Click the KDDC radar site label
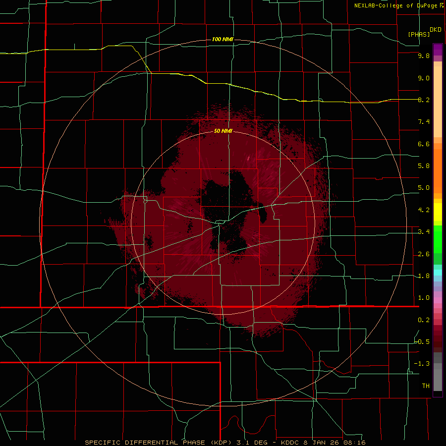This screenshot has width=446, height=446. pos(290,443)
